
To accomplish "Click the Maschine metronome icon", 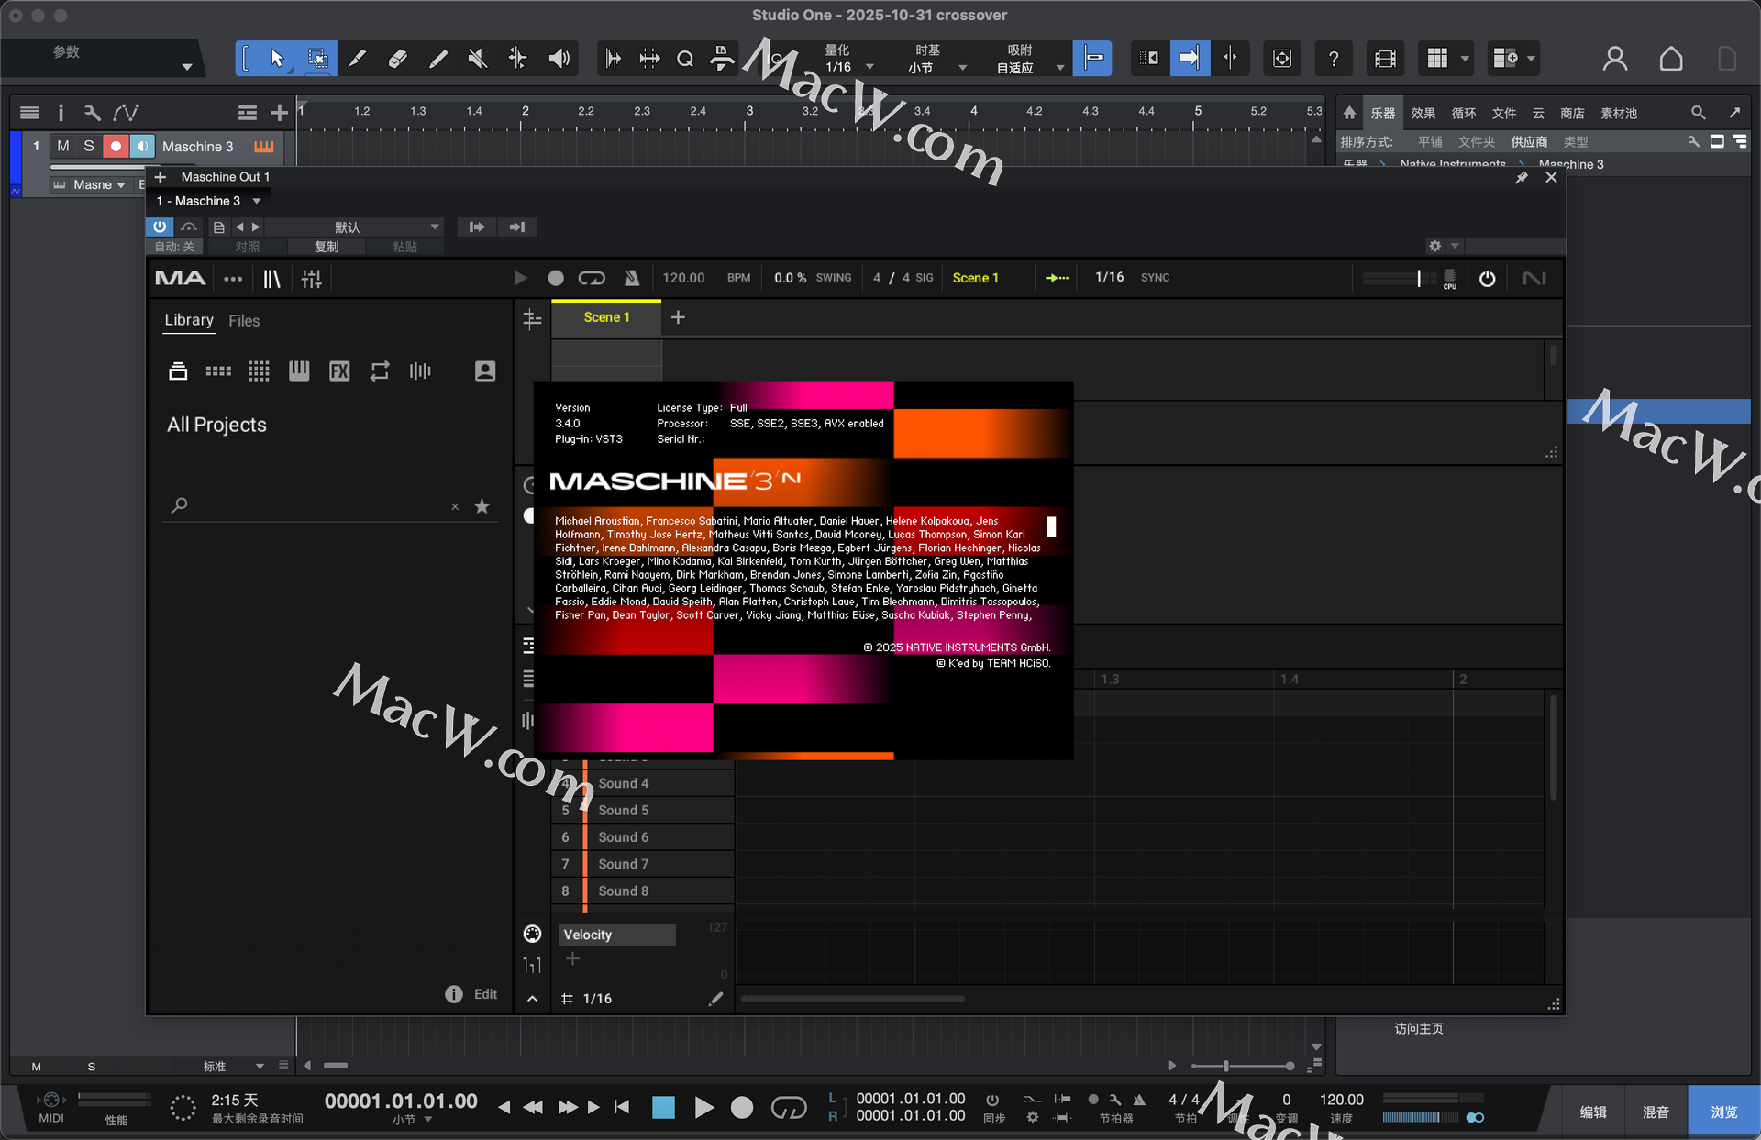I will click(631, 278).
